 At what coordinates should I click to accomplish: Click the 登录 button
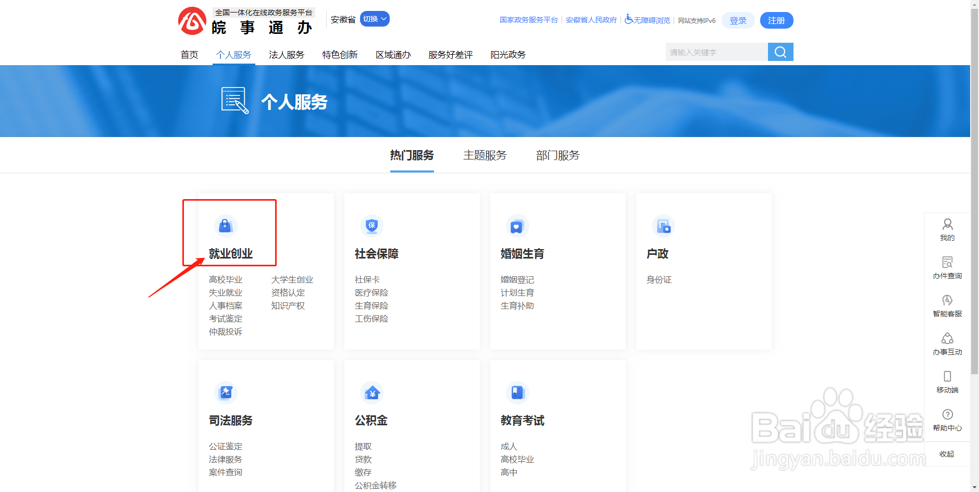click(x=738, y=20)
